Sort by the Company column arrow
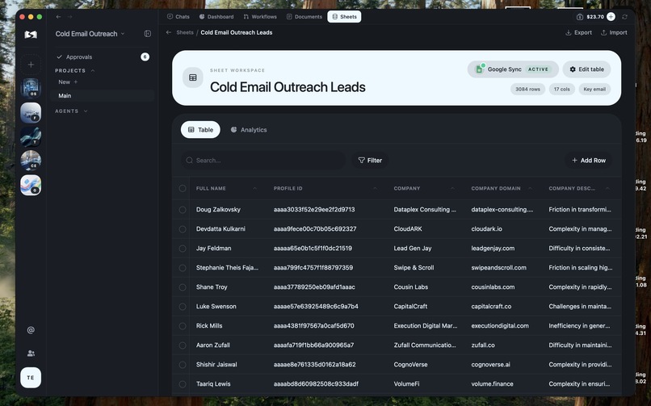The height and width of the screenshot is (406, 651). point(452,188)
